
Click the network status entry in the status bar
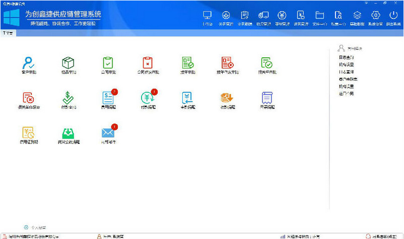point(300,236)
